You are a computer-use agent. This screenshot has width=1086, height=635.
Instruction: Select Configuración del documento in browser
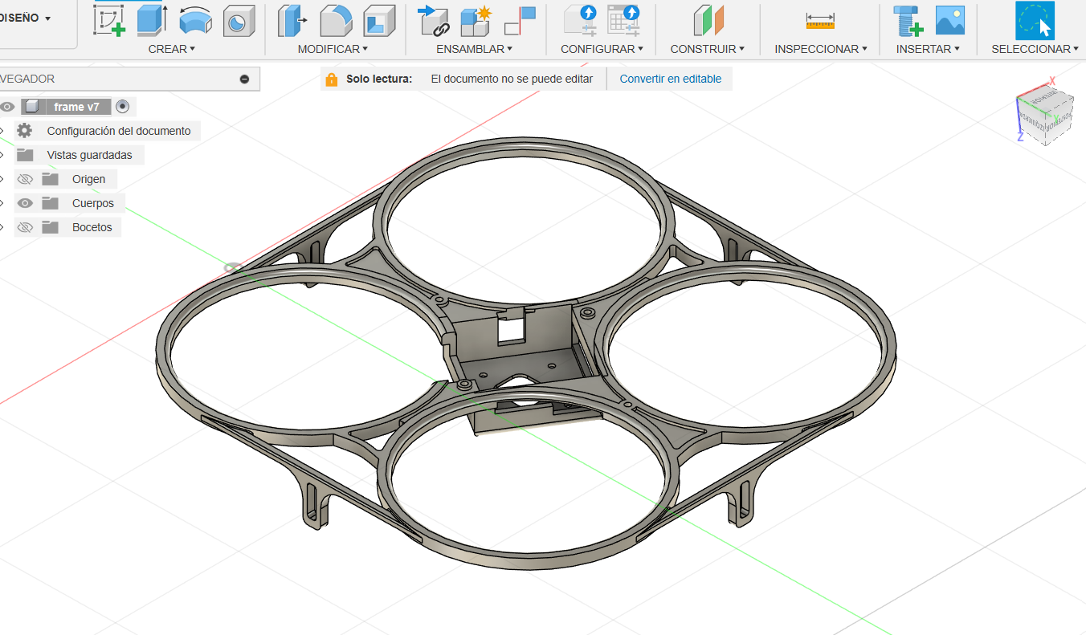tap(119, 131)
